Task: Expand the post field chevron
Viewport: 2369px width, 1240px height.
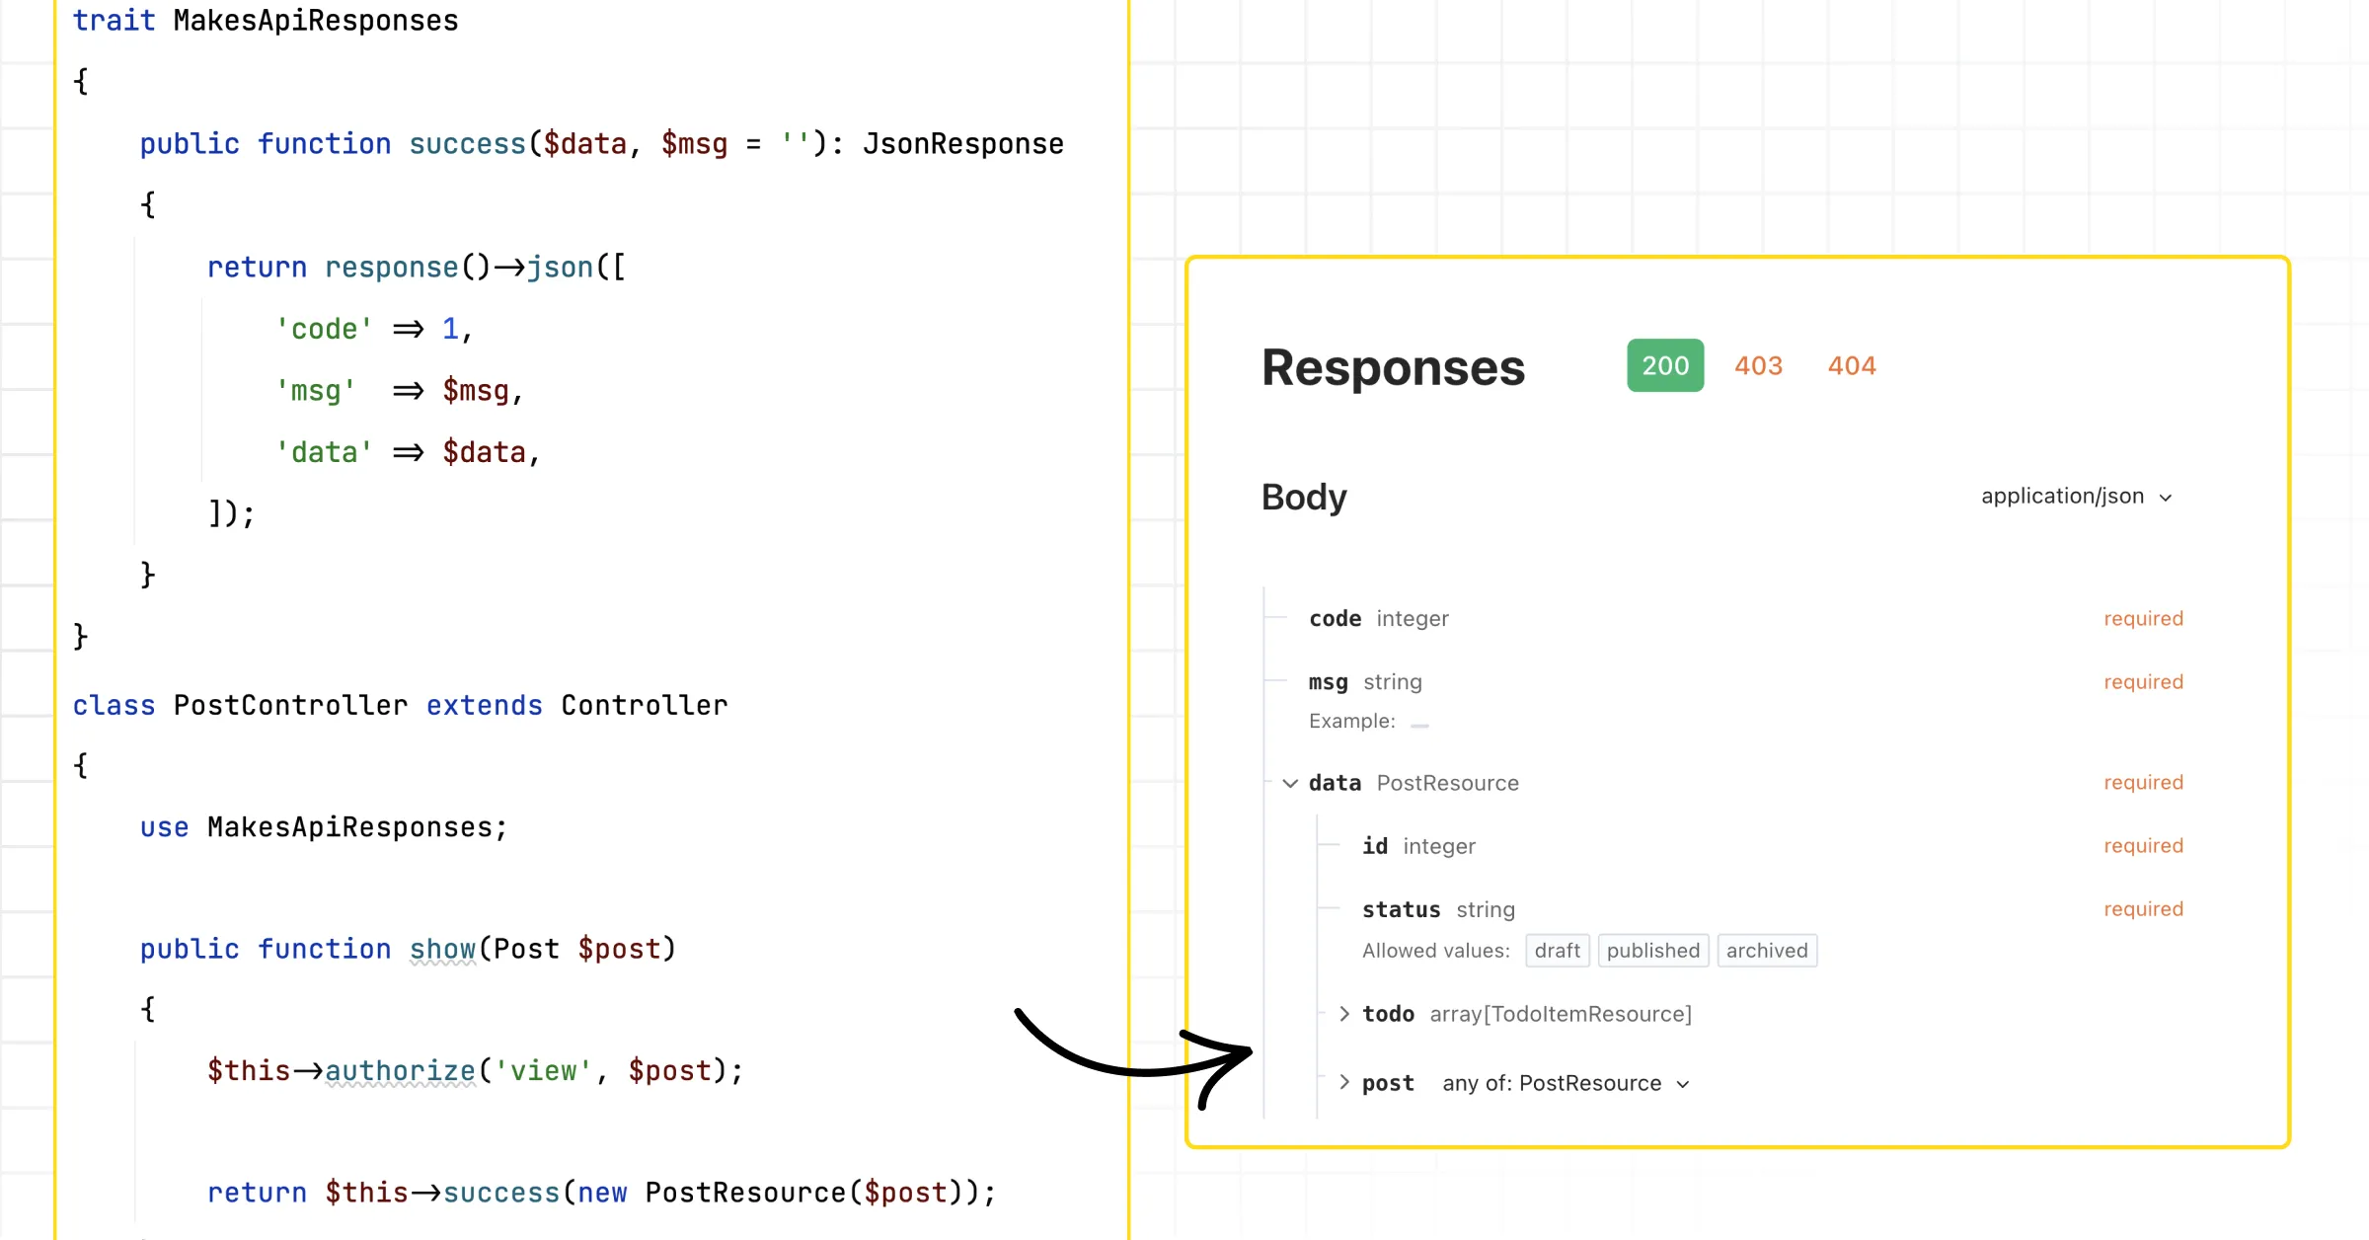Action: [1343, 1083]
